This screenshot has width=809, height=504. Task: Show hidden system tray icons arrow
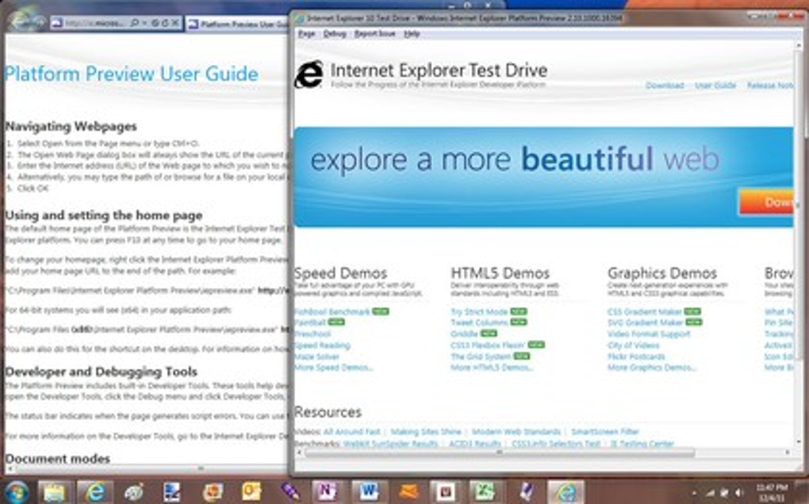[x=695, y=493]
